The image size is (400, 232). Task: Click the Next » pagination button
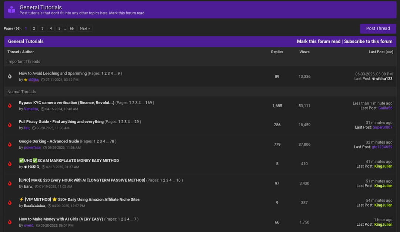pos(85,28)
